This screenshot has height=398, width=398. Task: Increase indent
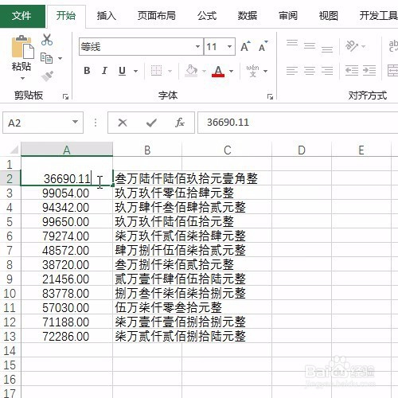369,71
